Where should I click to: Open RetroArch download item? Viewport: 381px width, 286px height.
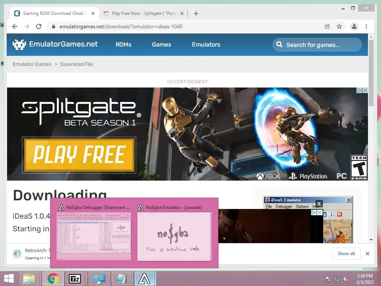[x=31, y=254]
